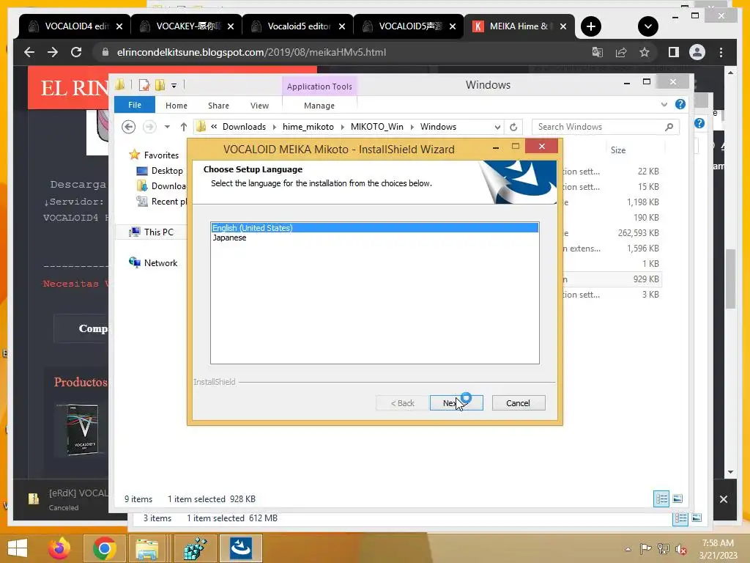Expand the address bar history dropdown
750x563 pixels.
point(497,127)
